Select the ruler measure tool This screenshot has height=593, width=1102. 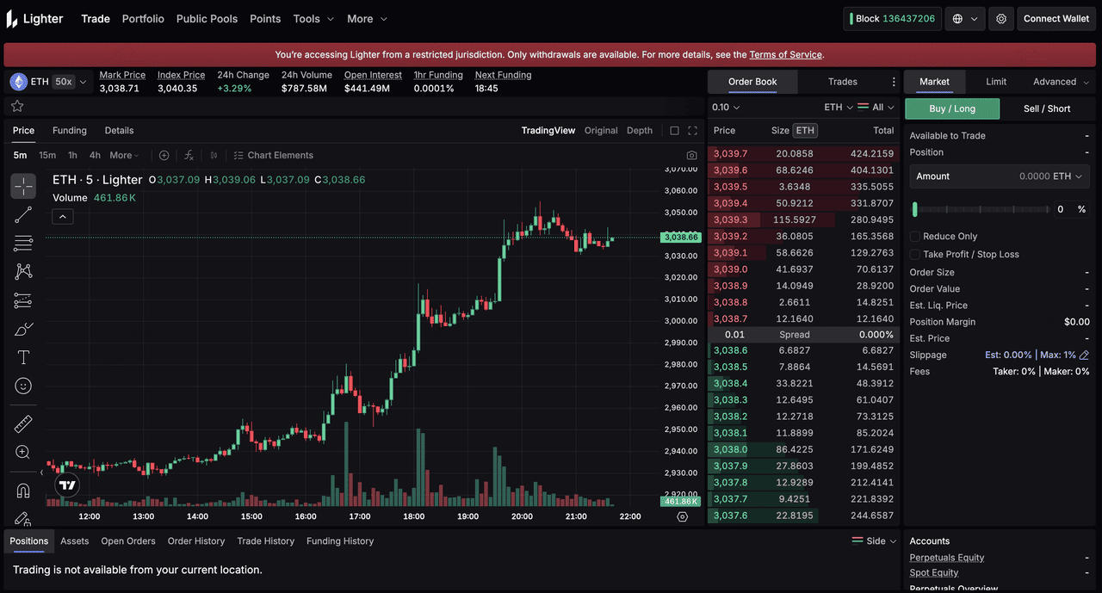click(23, 423)
